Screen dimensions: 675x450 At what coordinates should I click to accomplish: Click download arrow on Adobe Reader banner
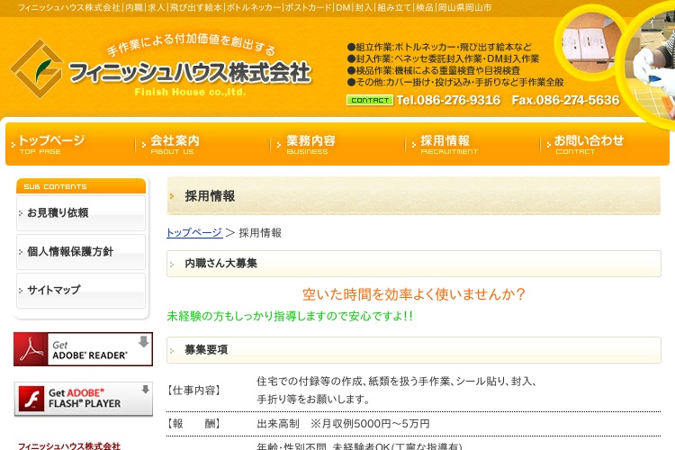[x=143, y=342]
